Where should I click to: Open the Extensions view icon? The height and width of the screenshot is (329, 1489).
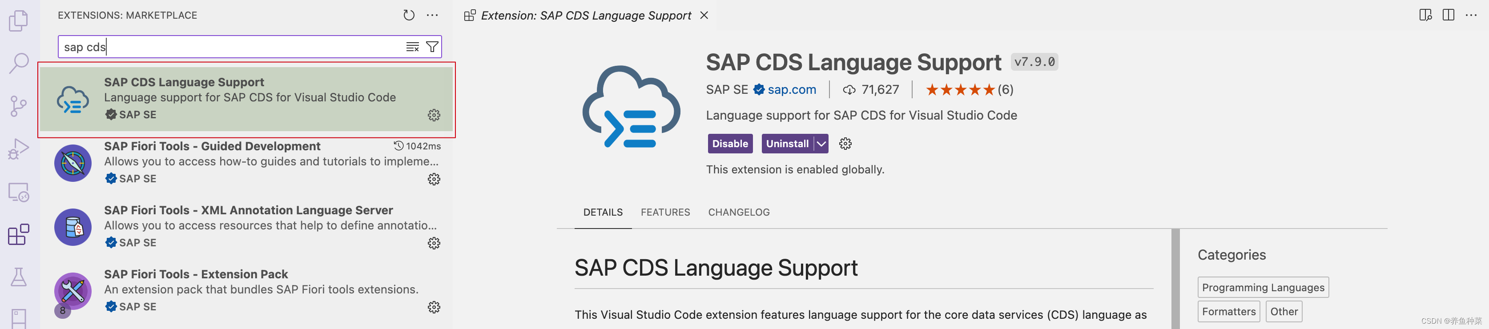tap(19, 235)
